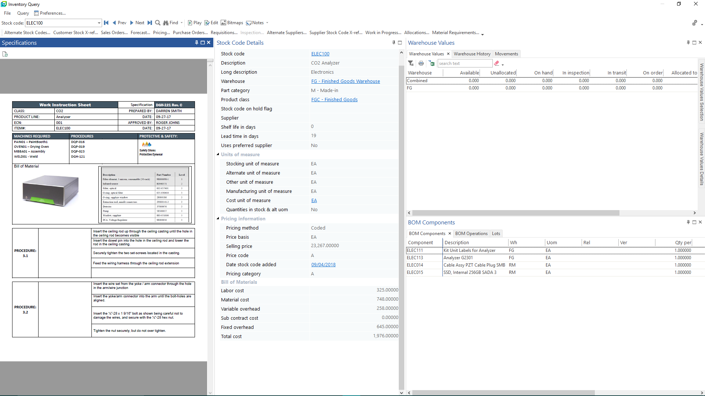Open the Stock code dropdown list
Screen dimensions: 705x396
99,23
